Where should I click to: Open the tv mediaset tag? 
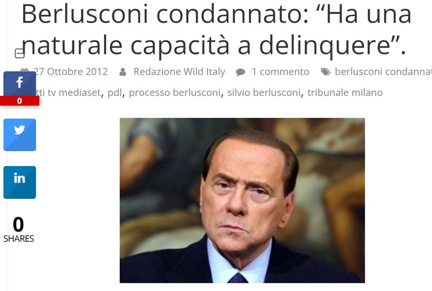[69, 93]
